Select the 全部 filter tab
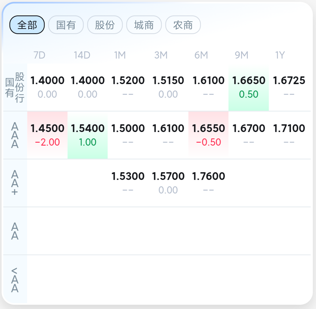The image size is (316, 309). [27, 25]
